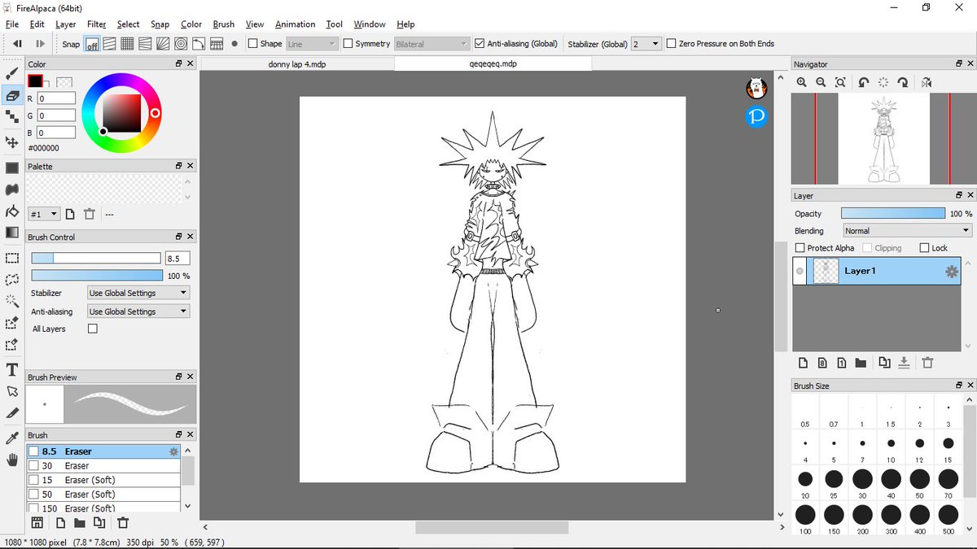Uncheck Anti-aliasing (Global)
Viewport: 977px width, 549px height.
pyautogui.click(x=480, y=44)
